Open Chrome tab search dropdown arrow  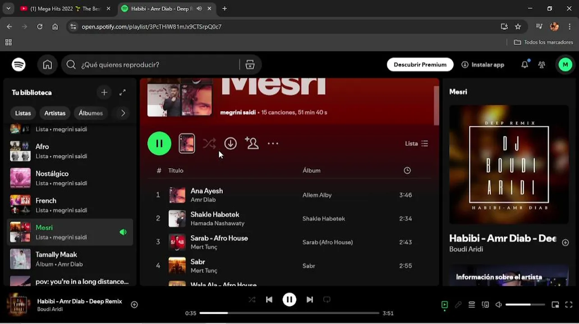[8, 9]
